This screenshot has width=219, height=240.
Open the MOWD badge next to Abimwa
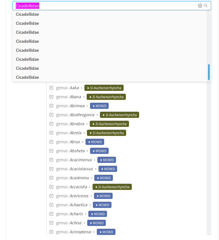99,106
